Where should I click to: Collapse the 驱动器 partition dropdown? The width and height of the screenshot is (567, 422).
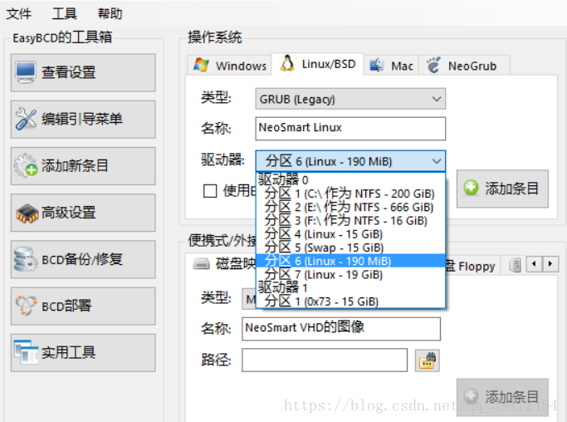pyautogui.click(x=350, y=161)
